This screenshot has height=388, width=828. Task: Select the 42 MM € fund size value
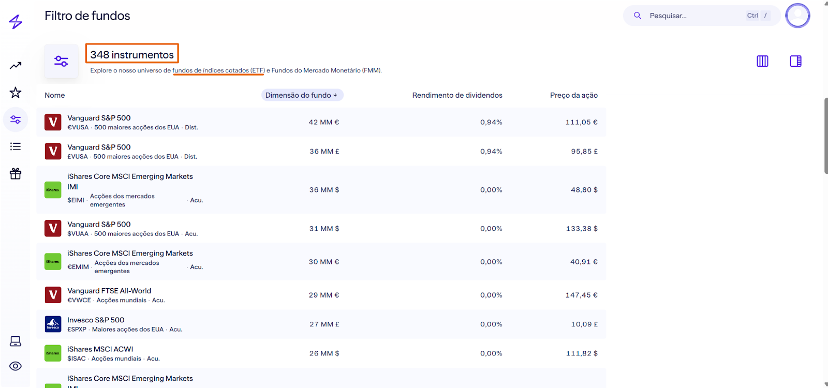pos(324,123)
